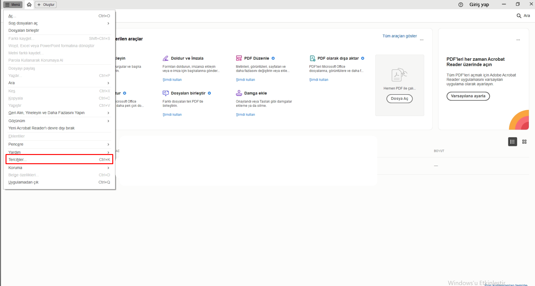Click Varsayılana ayarla button
The image size is (535, 286).
468,96
